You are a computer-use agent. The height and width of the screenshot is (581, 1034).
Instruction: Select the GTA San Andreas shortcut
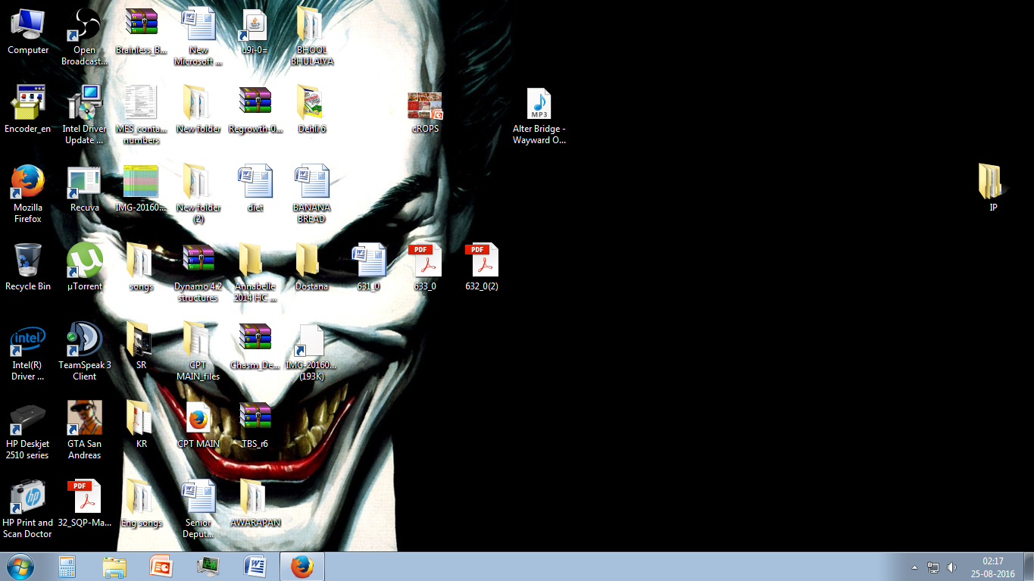pyautogui.click(x=85, y=430)
